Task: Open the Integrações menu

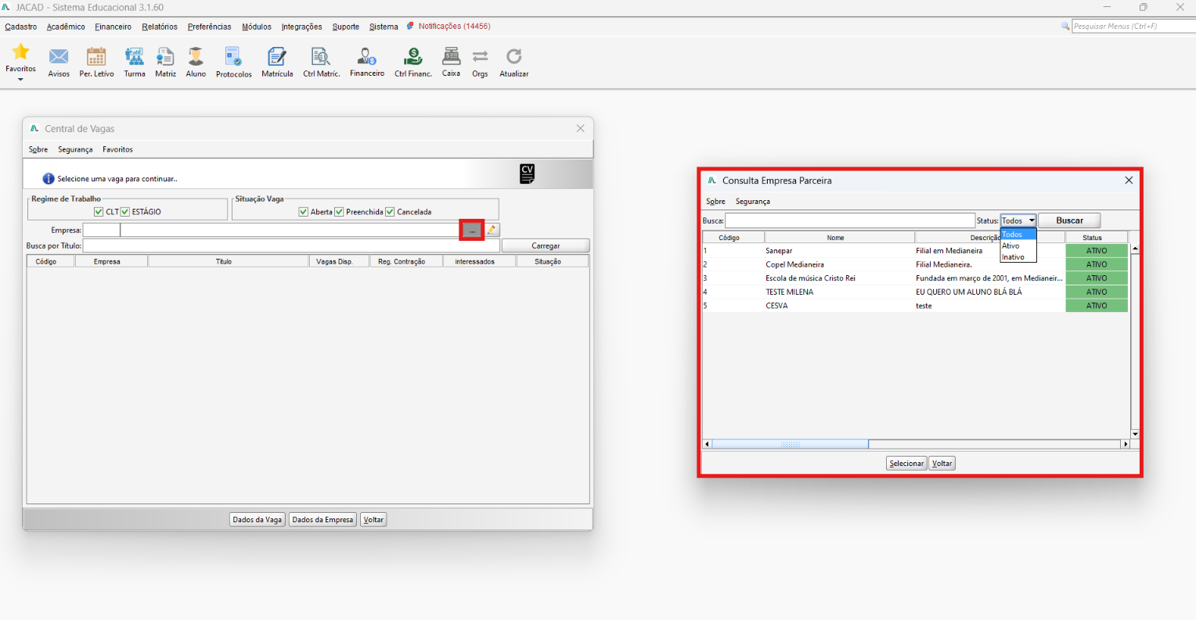Action: pyautogui.click(x=302, y=27)
